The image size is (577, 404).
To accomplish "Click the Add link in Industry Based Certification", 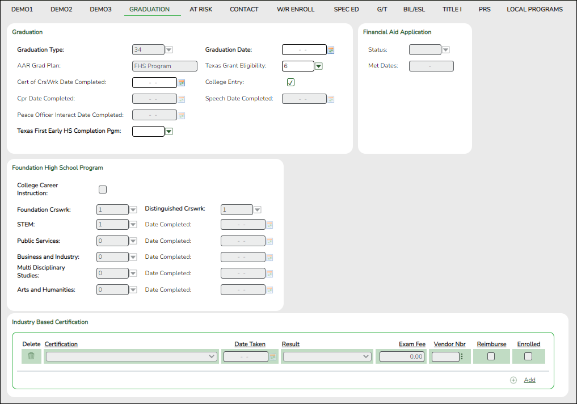I will click(529, 380).
